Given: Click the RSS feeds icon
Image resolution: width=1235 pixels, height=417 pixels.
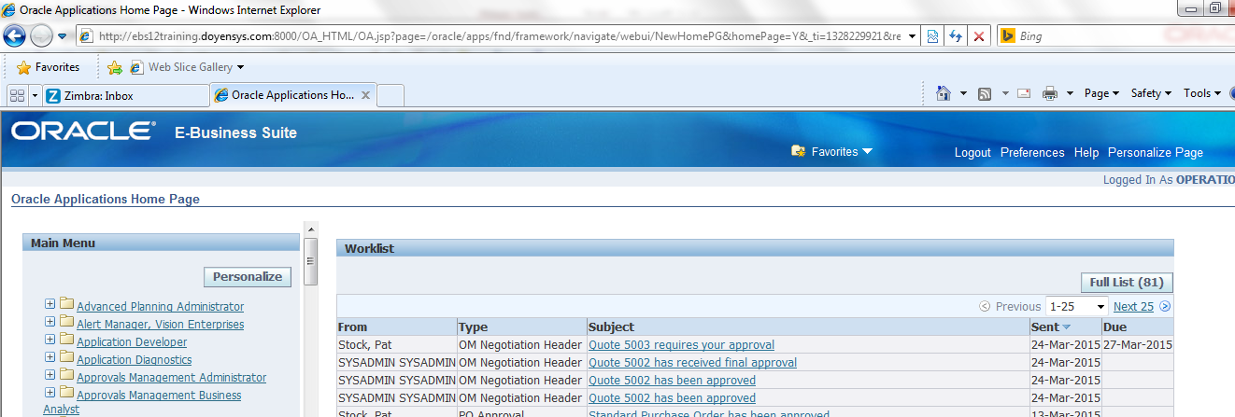Looking at the screenshot, I should point(985,93).
